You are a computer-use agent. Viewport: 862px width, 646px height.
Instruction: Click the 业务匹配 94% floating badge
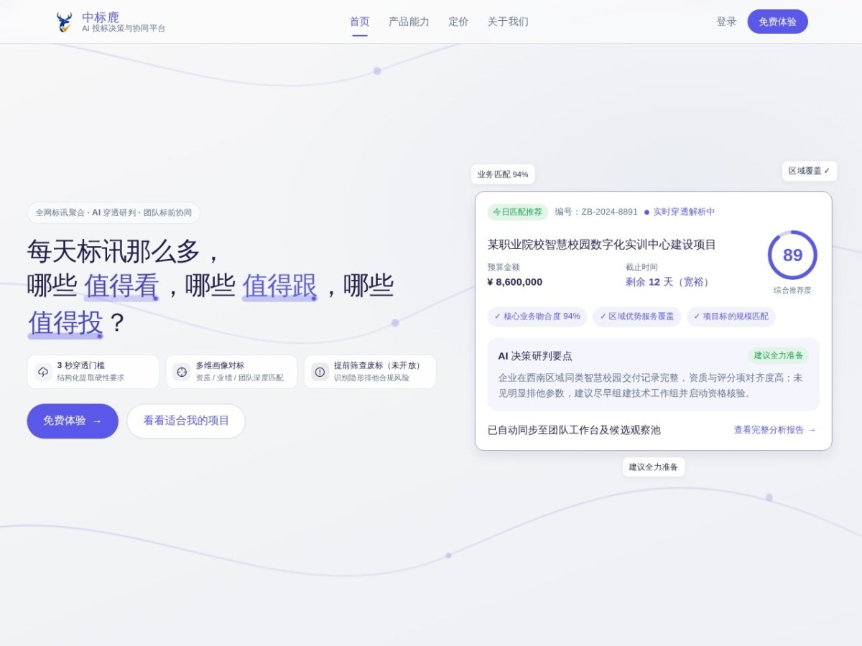coord(503,174)
